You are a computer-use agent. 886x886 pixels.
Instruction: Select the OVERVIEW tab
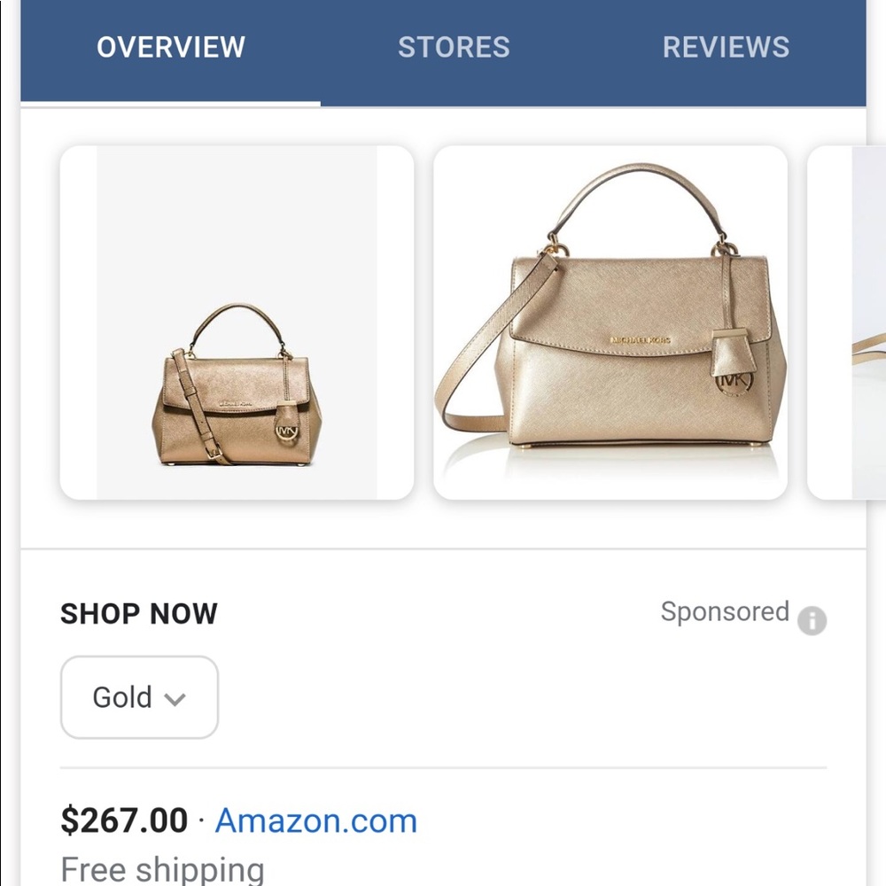(x=172, y=47)
